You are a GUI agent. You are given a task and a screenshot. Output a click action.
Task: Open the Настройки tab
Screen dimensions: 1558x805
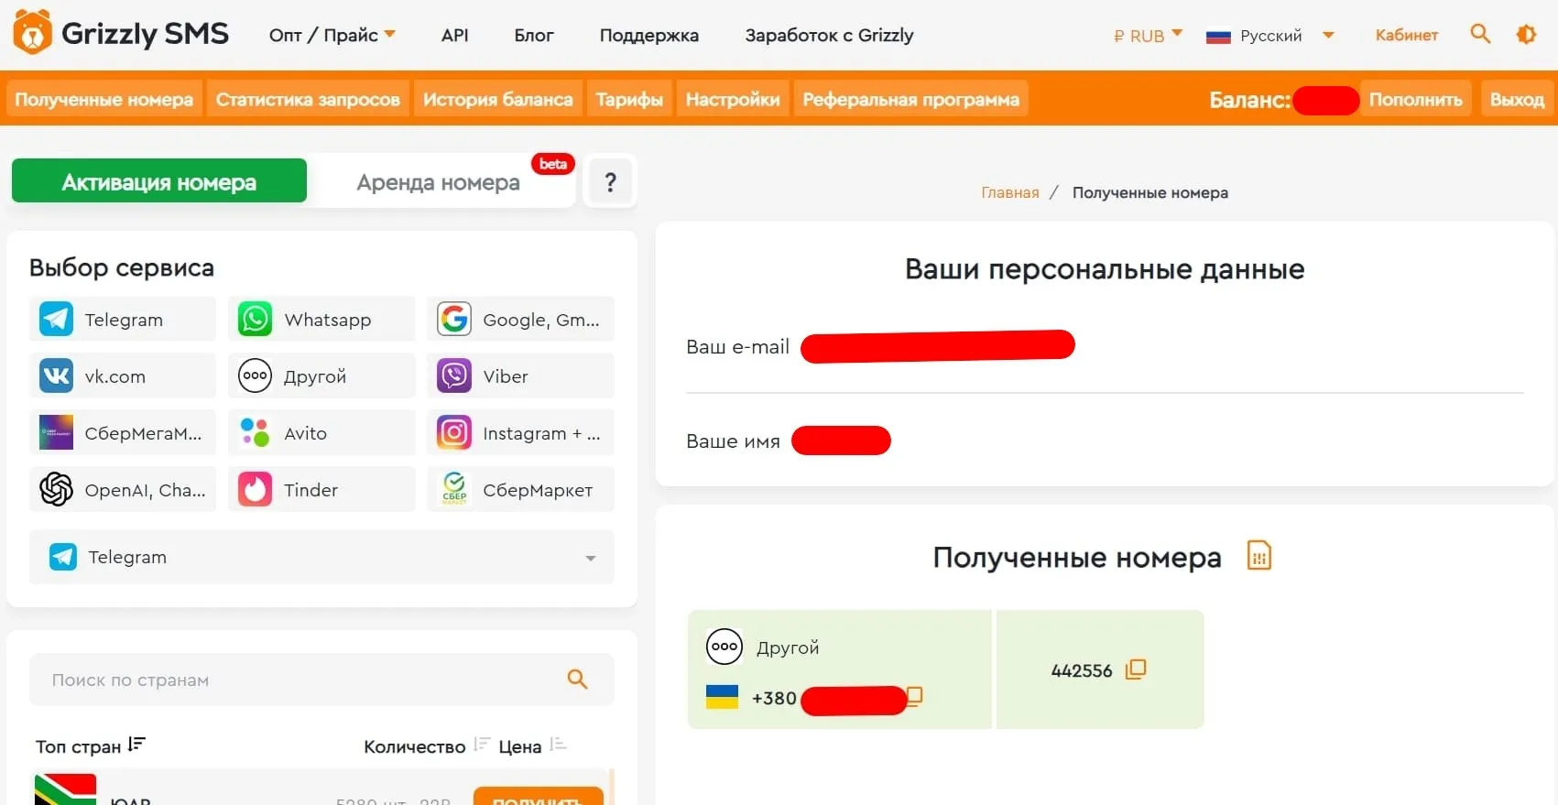click(733, 99)
